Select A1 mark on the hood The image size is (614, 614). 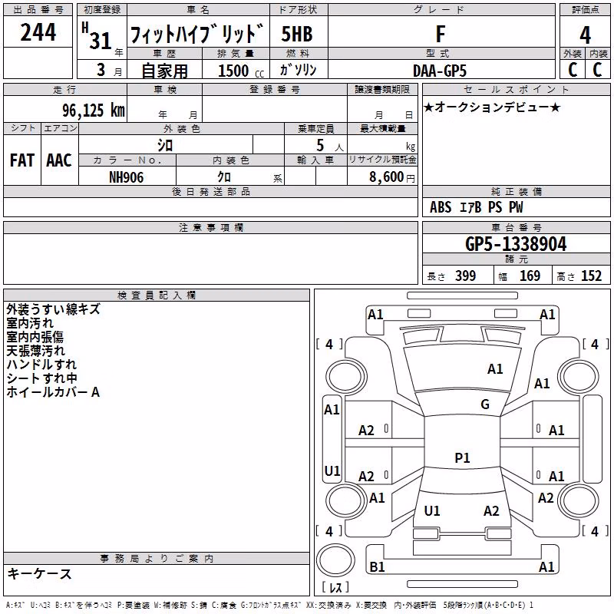pyautogui.click(x=495, y=369)
